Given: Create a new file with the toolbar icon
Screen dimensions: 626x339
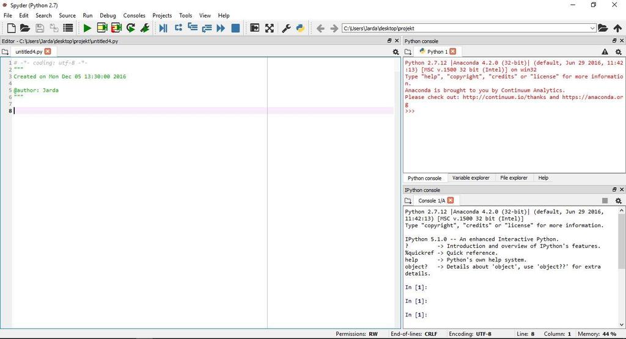Looking at the screenshot, I should point(11,28).
